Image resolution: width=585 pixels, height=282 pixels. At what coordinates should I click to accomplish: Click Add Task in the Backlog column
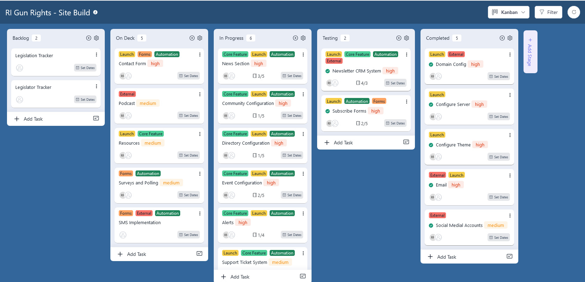33,119
